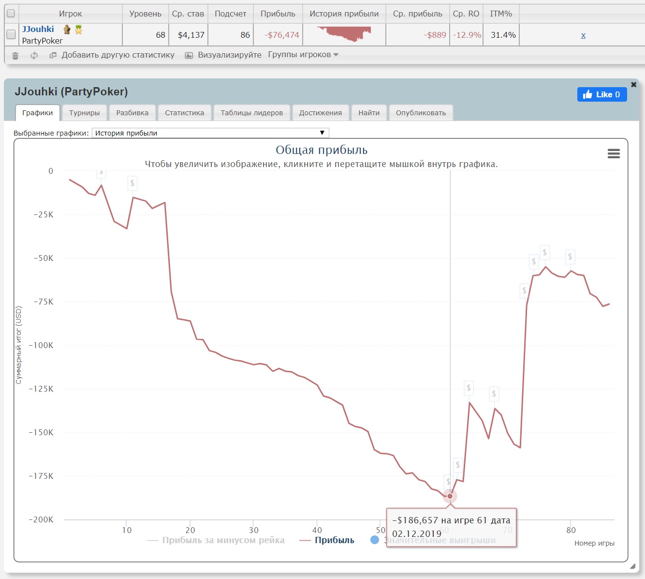The image size is (645, 579).
Task: Click the Визуализируйте image icon
Action: tap(189, 55)
